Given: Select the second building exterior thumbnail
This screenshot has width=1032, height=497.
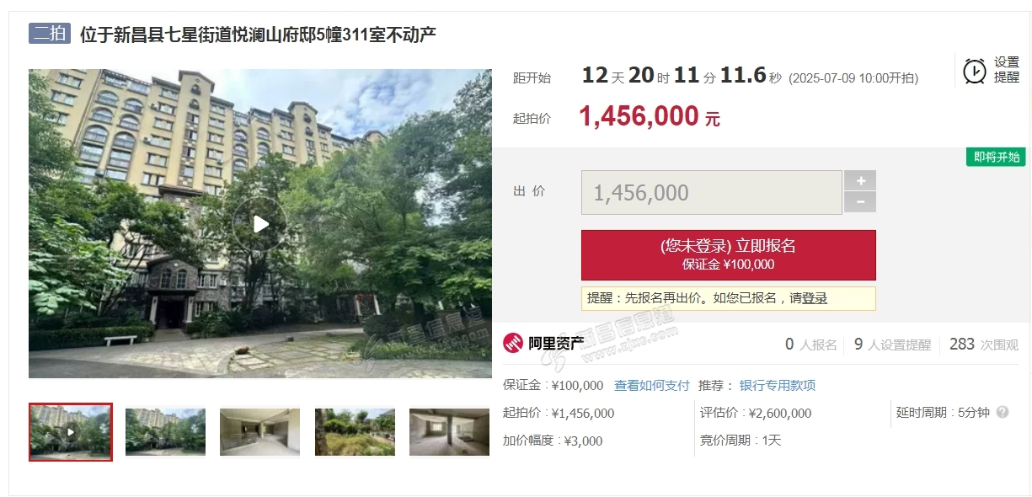Looking at the screenshot, I should [x=165, y=432].
